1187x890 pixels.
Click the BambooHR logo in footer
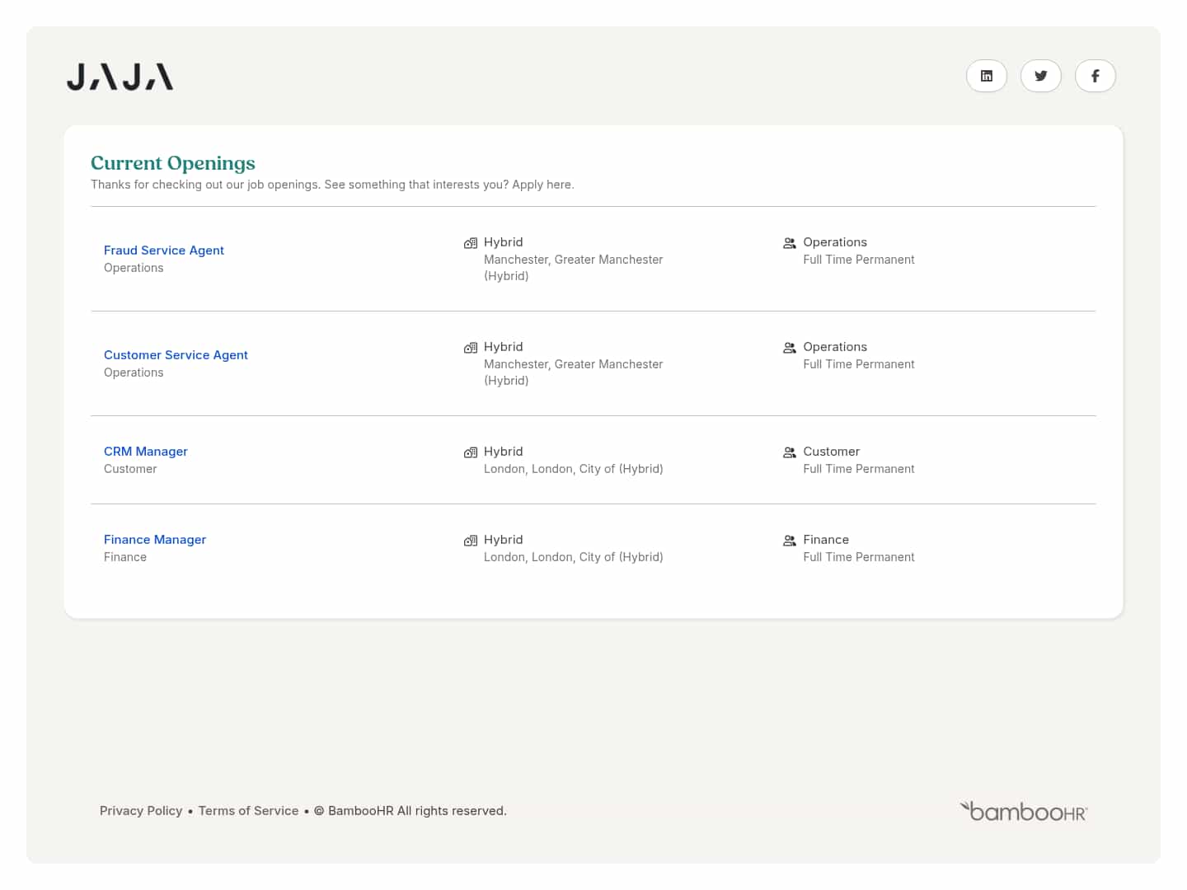(1023, 811)
